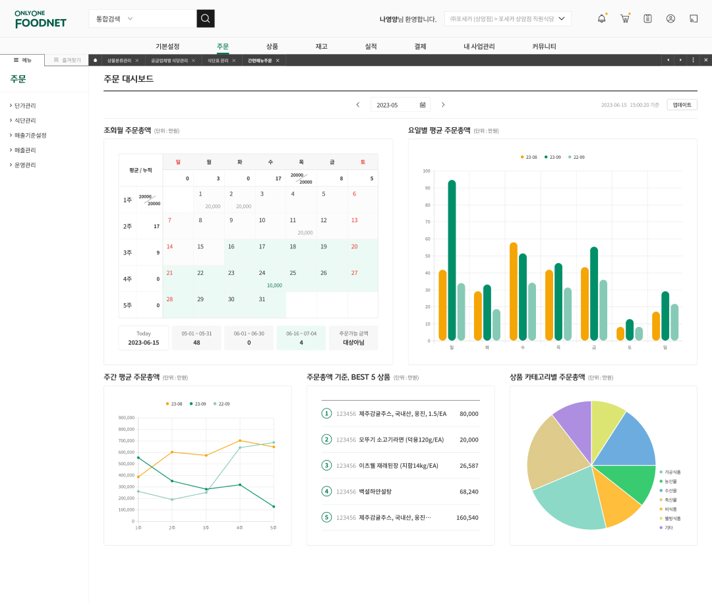Switch to the 즐겨찾기 sidebar tab

coord(67,60)
